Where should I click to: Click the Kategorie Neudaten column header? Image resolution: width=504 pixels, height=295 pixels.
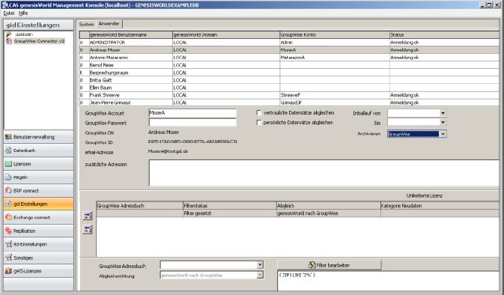(x=440, y=206)
